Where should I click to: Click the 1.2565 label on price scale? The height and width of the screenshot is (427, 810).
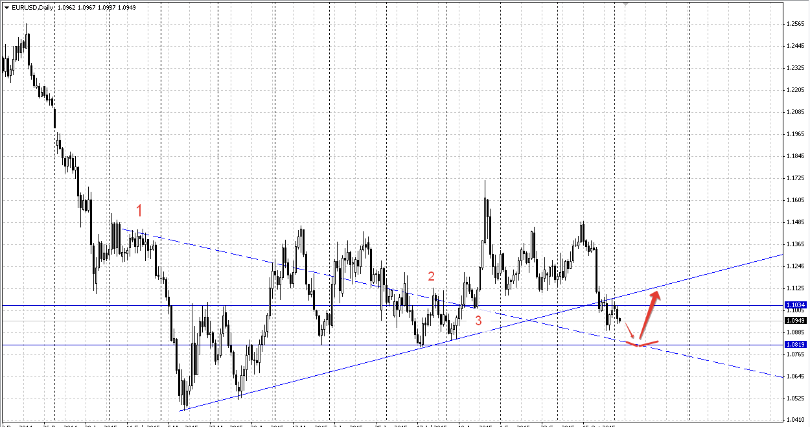coord(794,24)
